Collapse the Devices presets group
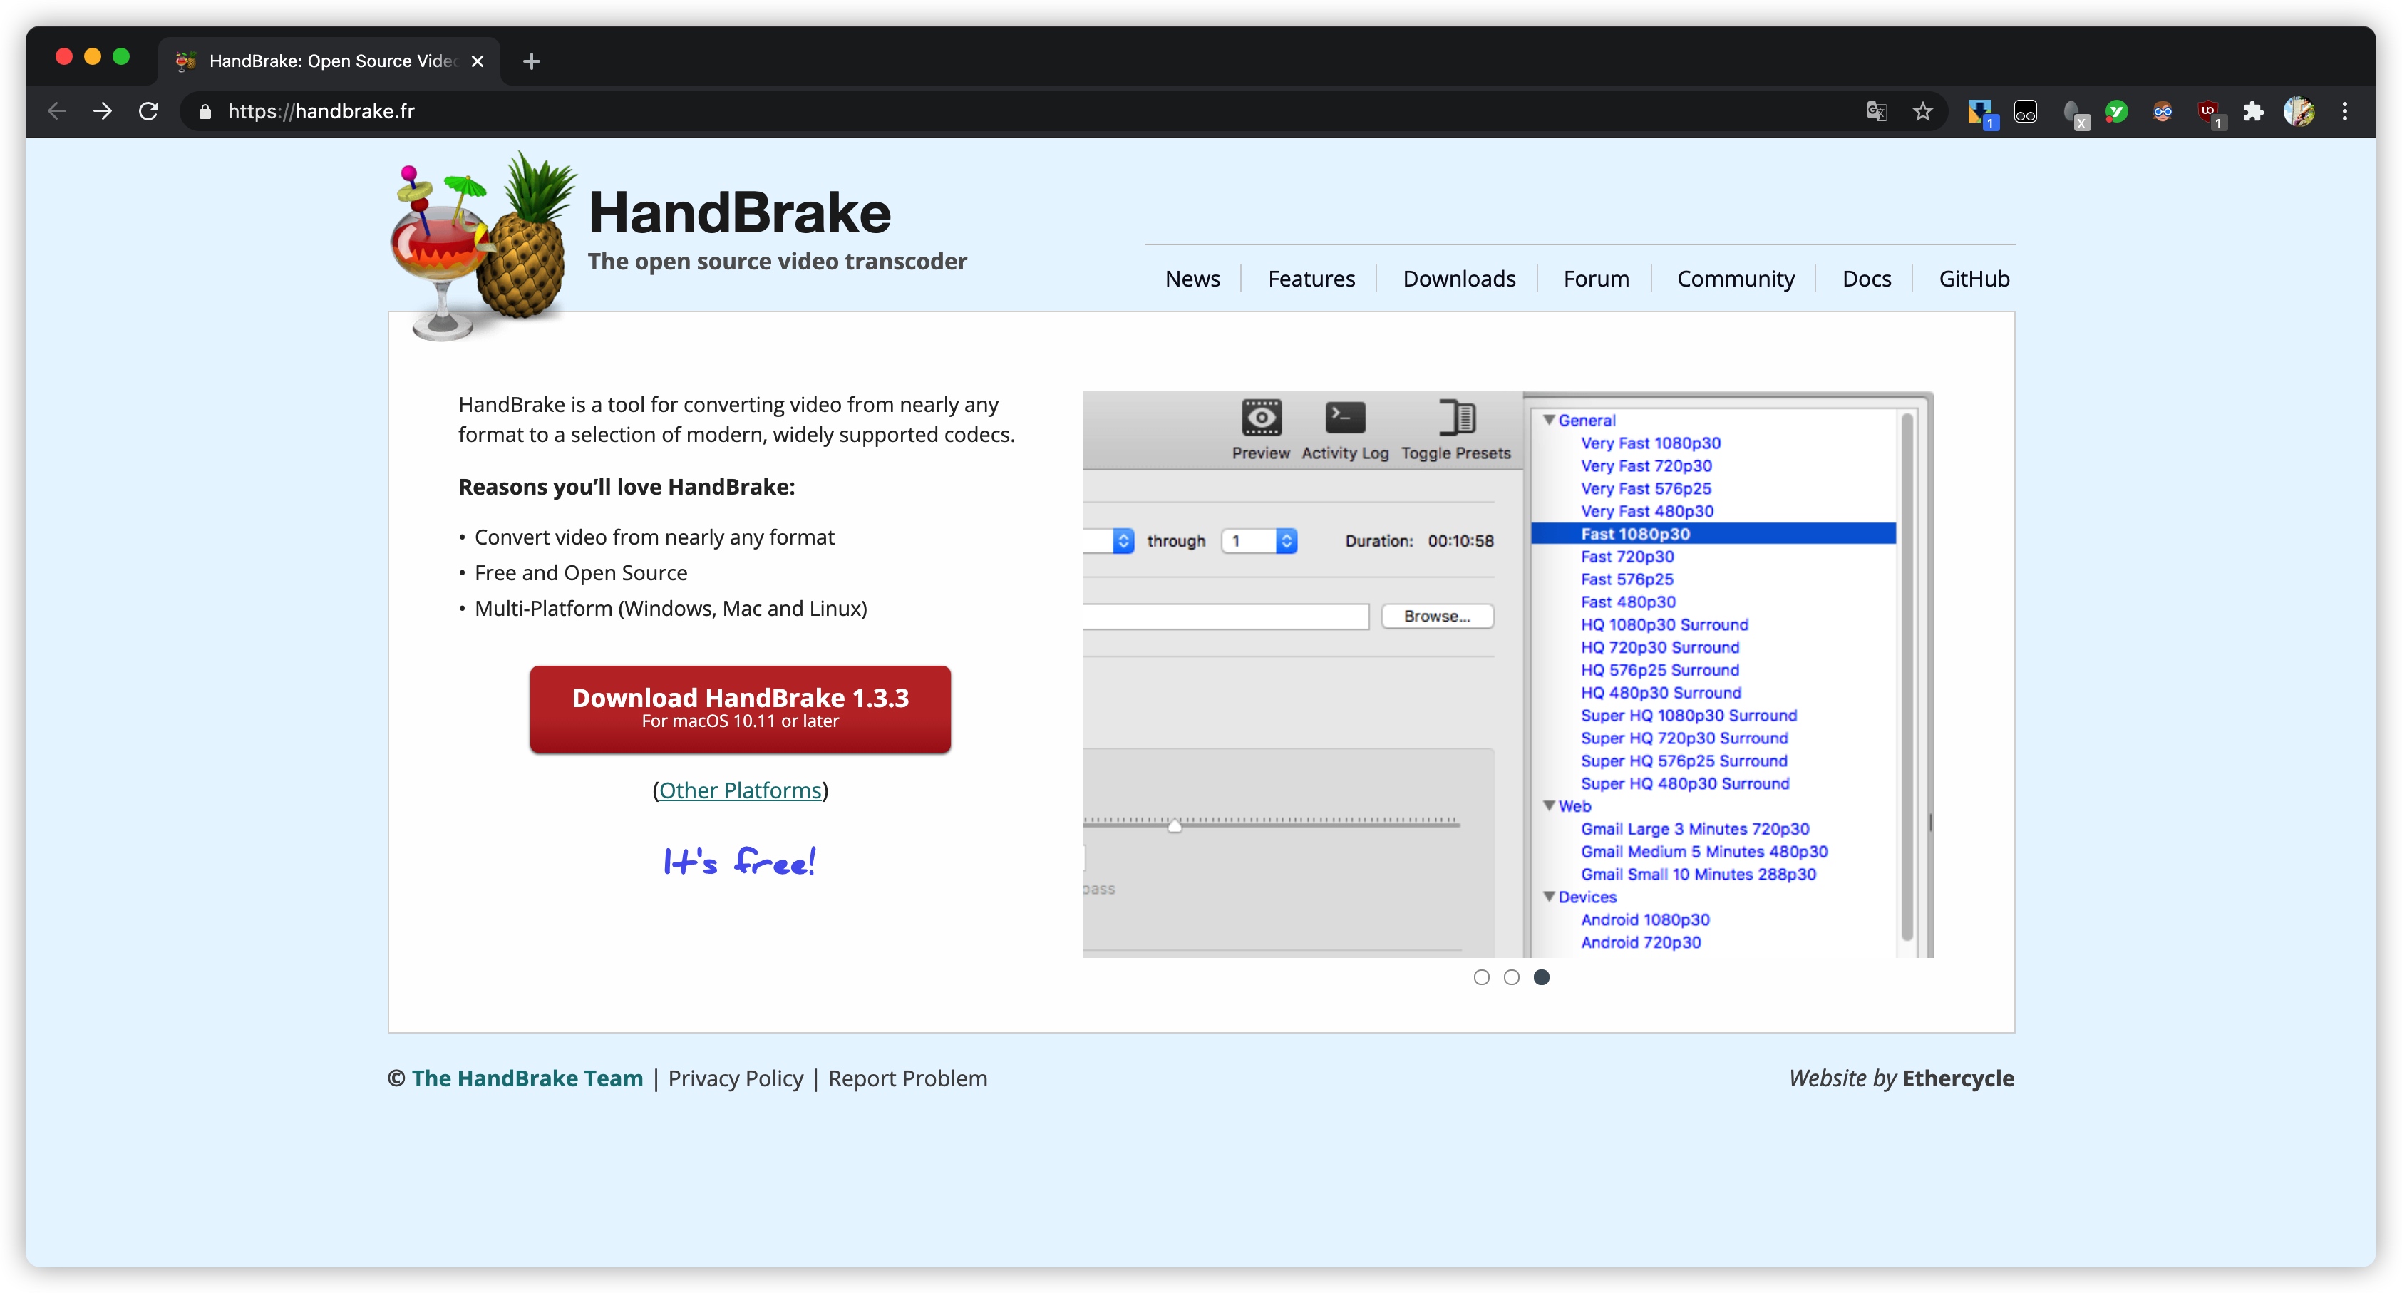This screenshot has height=1293, width=2402. [1549, 896]
